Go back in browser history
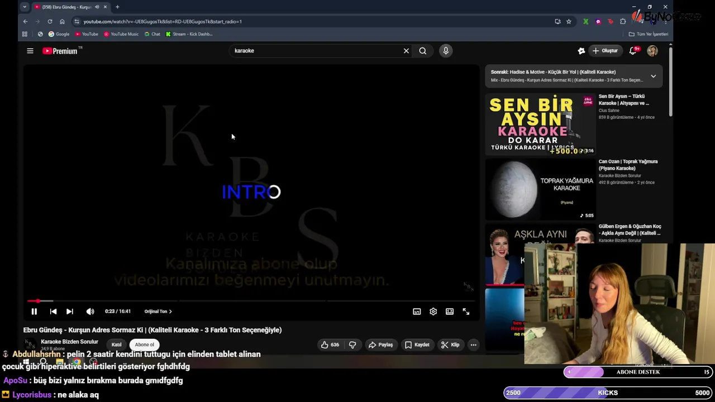Image resolution: width=715 pixels, height=402 pixels. (25, 21)
